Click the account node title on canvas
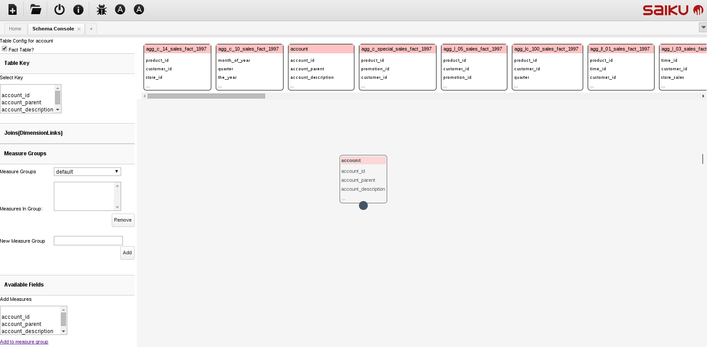The image size is (707, 347). tap(351, 160)
